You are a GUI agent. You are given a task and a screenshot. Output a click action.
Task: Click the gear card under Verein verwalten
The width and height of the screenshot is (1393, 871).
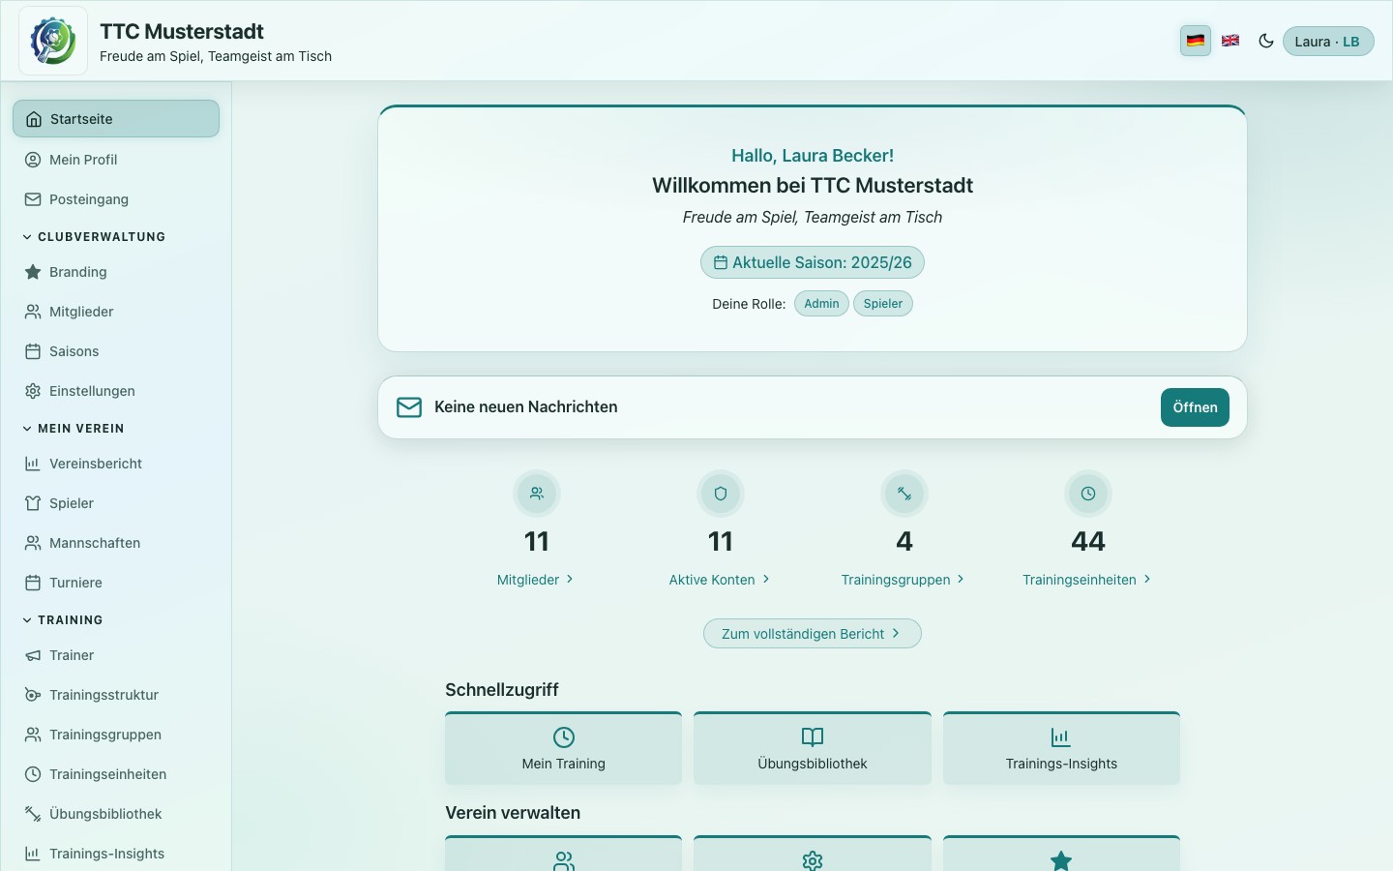point(813,854)
